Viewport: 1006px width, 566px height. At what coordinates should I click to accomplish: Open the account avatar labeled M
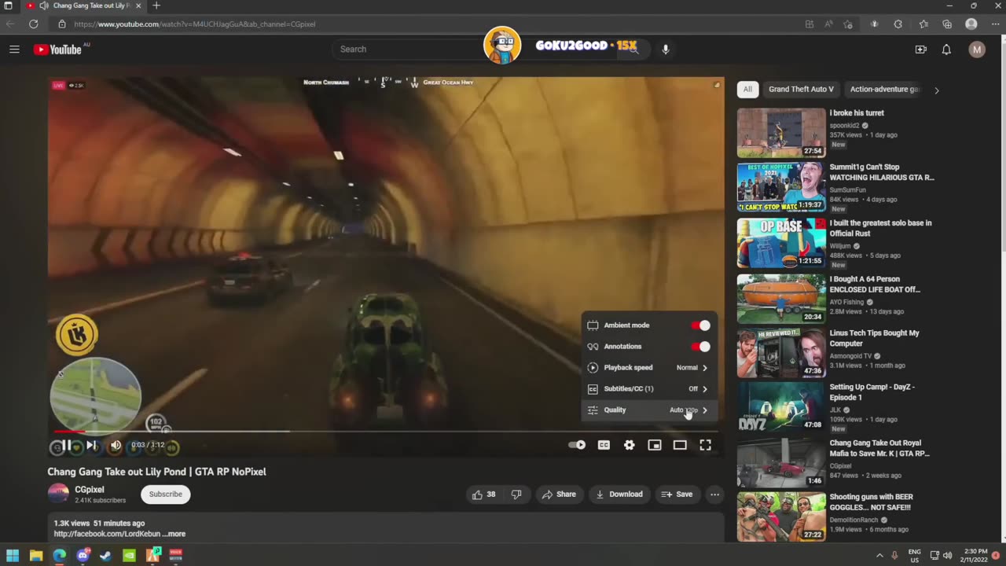tap(977, 50)
